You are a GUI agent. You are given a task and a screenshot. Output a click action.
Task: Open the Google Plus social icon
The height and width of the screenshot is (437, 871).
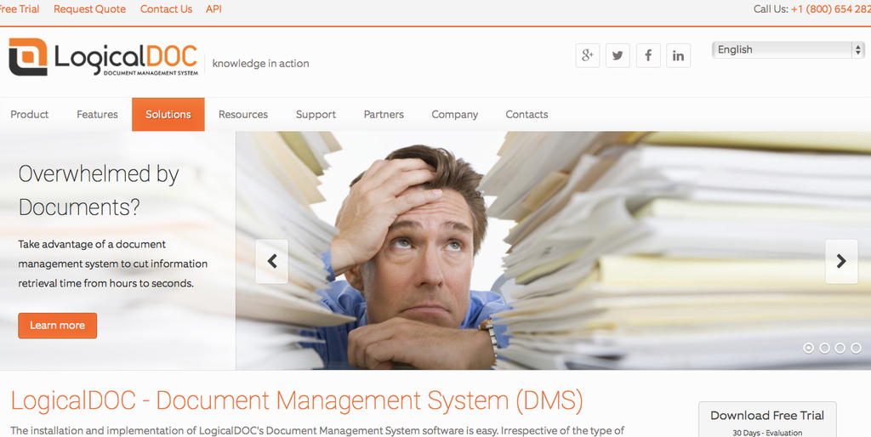tap(587, 55)
